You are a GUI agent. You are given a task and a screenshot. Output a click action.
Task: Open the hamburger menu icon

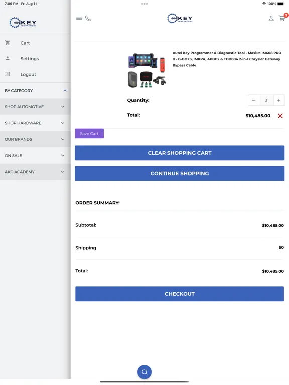click(79, 18)
